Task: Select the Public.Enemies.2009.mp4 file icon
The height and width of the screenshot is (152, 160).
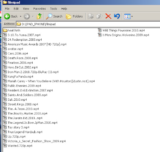Action: (x=5, y=86)
